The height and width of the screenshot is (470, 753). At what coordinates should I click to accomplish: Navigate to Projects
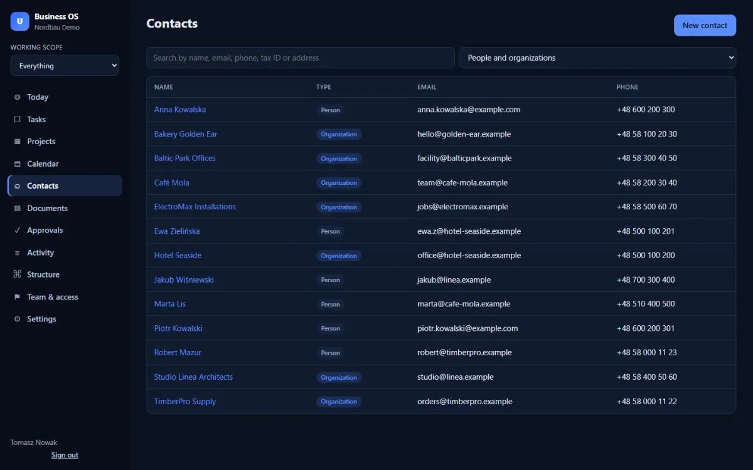tap(65, 142)
